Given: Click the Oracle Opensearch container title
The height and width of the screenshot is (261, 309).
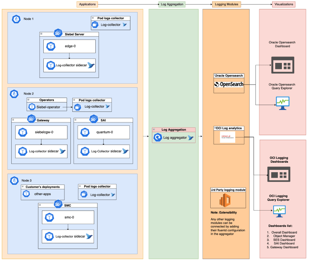Looking at the screenshot, I should 229,76.
